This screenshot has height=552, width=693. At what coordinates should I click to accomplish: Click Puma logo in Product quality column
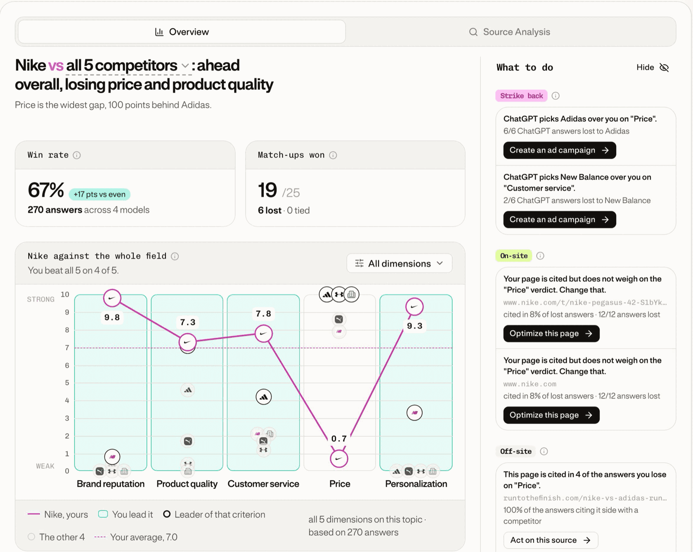pyautogui.click(x=188, y=442)
